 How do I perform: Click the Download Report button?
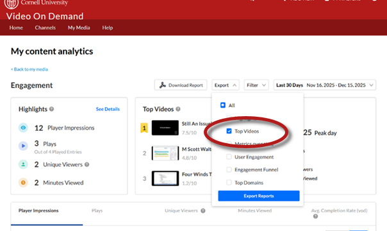coord(181,85)
